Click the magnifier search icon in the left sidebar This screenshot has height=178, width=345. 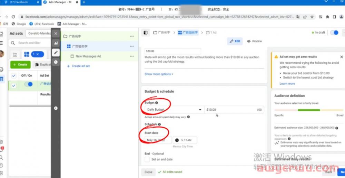coord(1,158)
